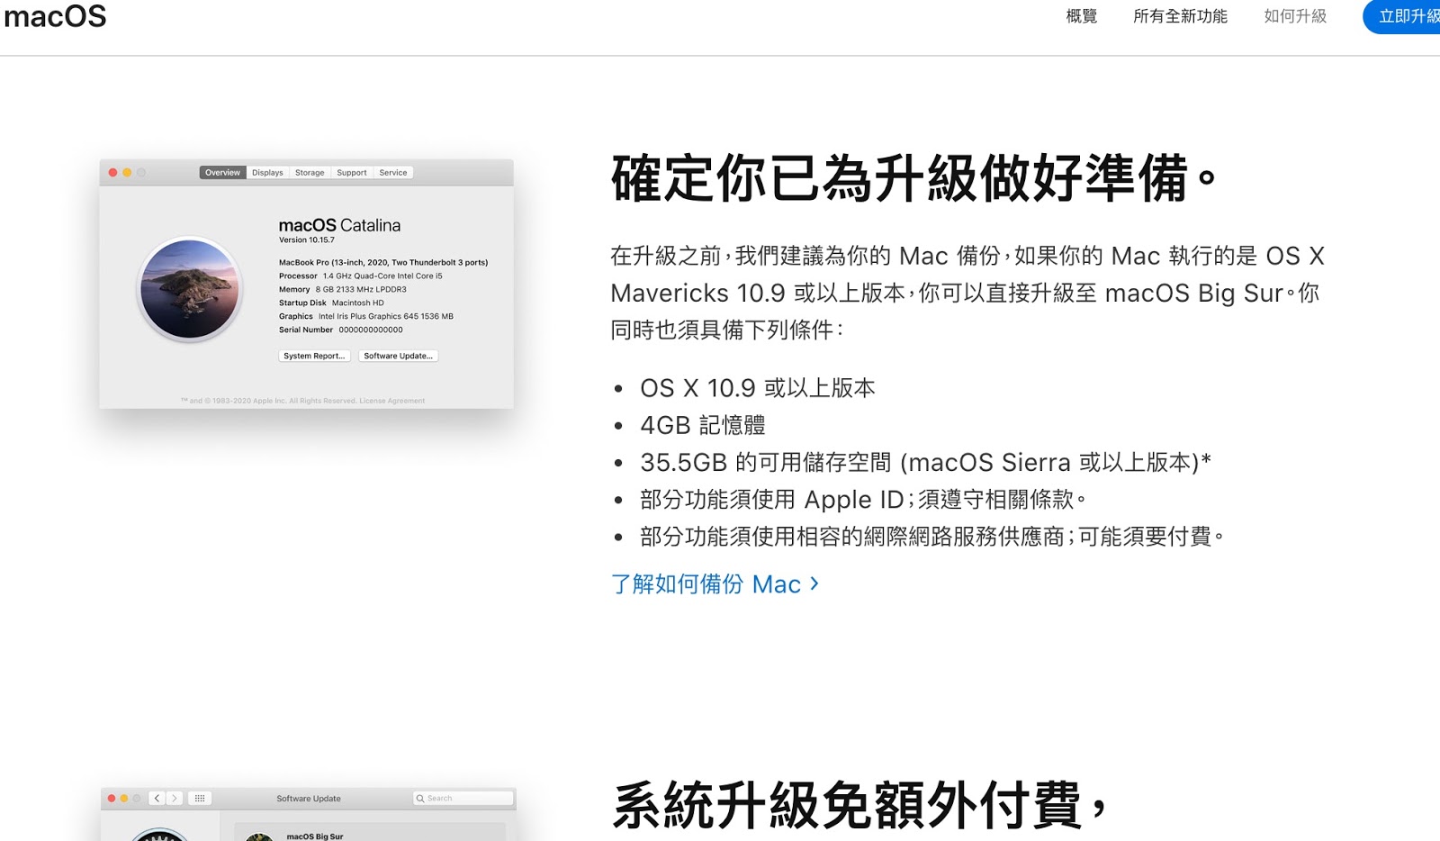Click the 'Version 10.15.7' text

click(x=306, y=240)
